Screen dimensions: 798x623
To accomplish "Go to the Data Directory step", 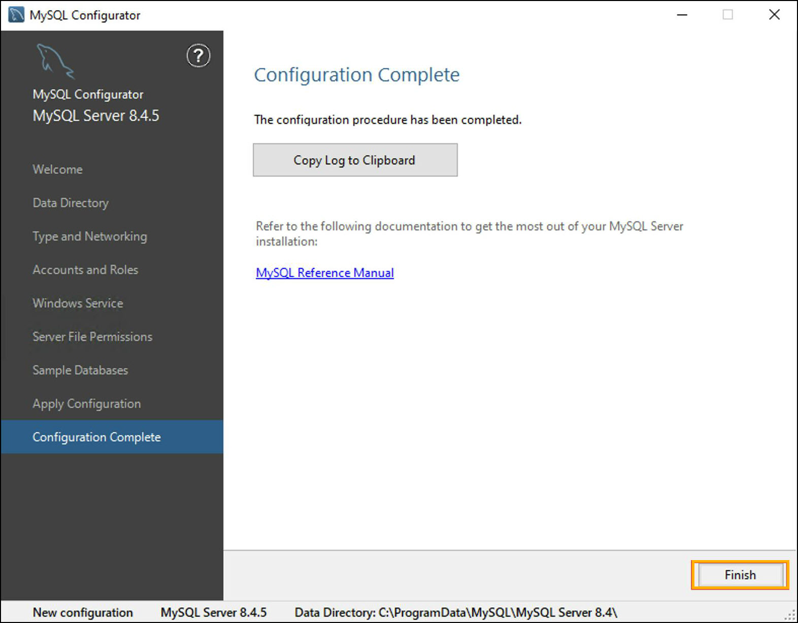I will click(x=71, y=203).
